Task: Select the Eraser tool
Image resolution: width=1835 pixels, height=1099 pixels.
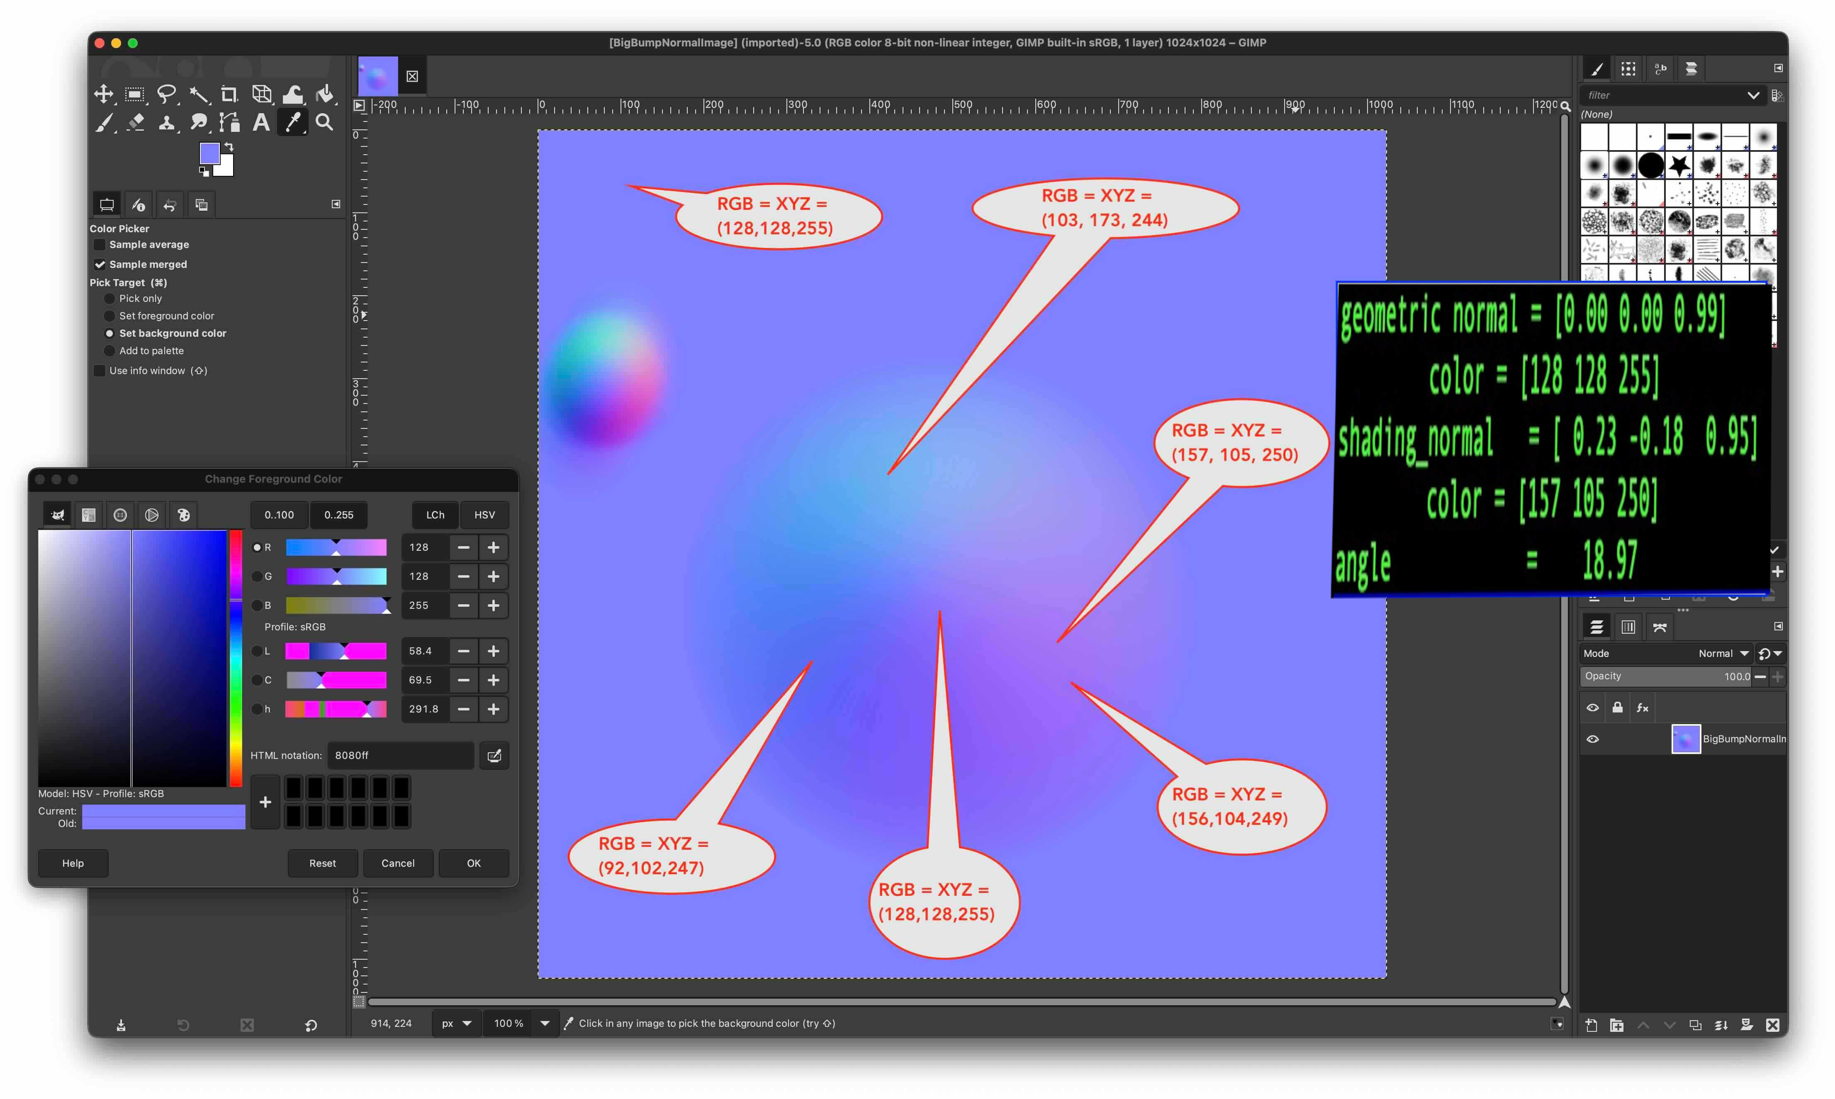Action: [135, 122]
